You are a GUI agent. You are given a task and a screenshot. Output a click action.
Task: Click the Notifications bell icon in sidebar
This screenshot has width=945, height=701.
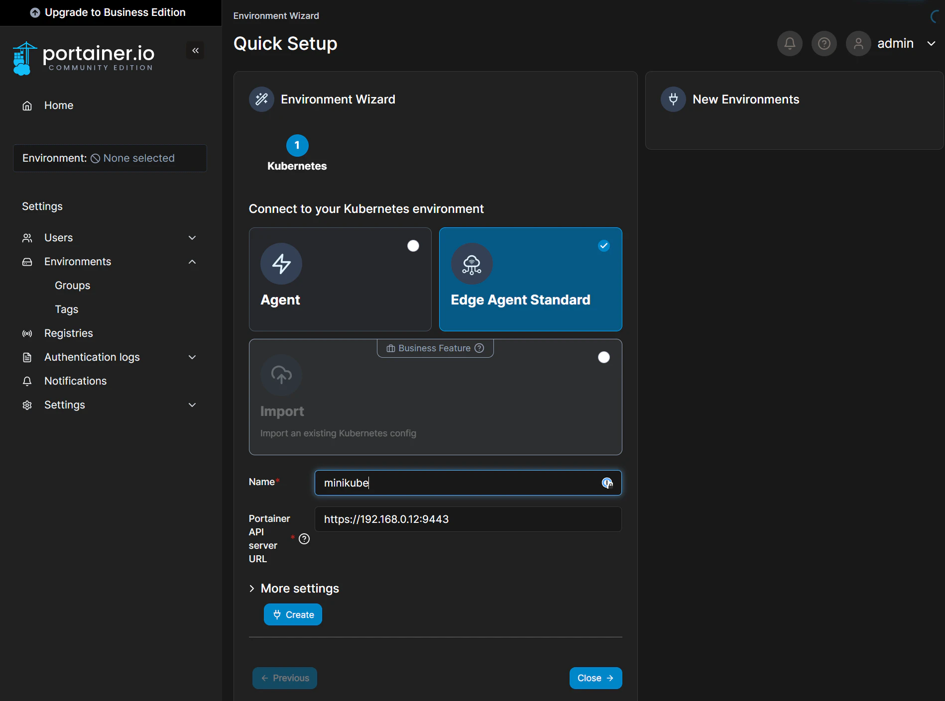point(27,381)
